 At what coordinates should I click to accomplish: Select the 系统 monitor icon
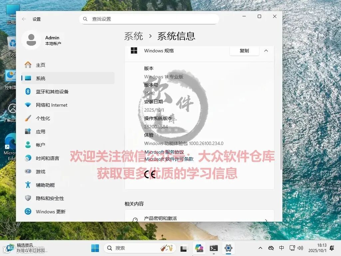(x=28, y=78)
